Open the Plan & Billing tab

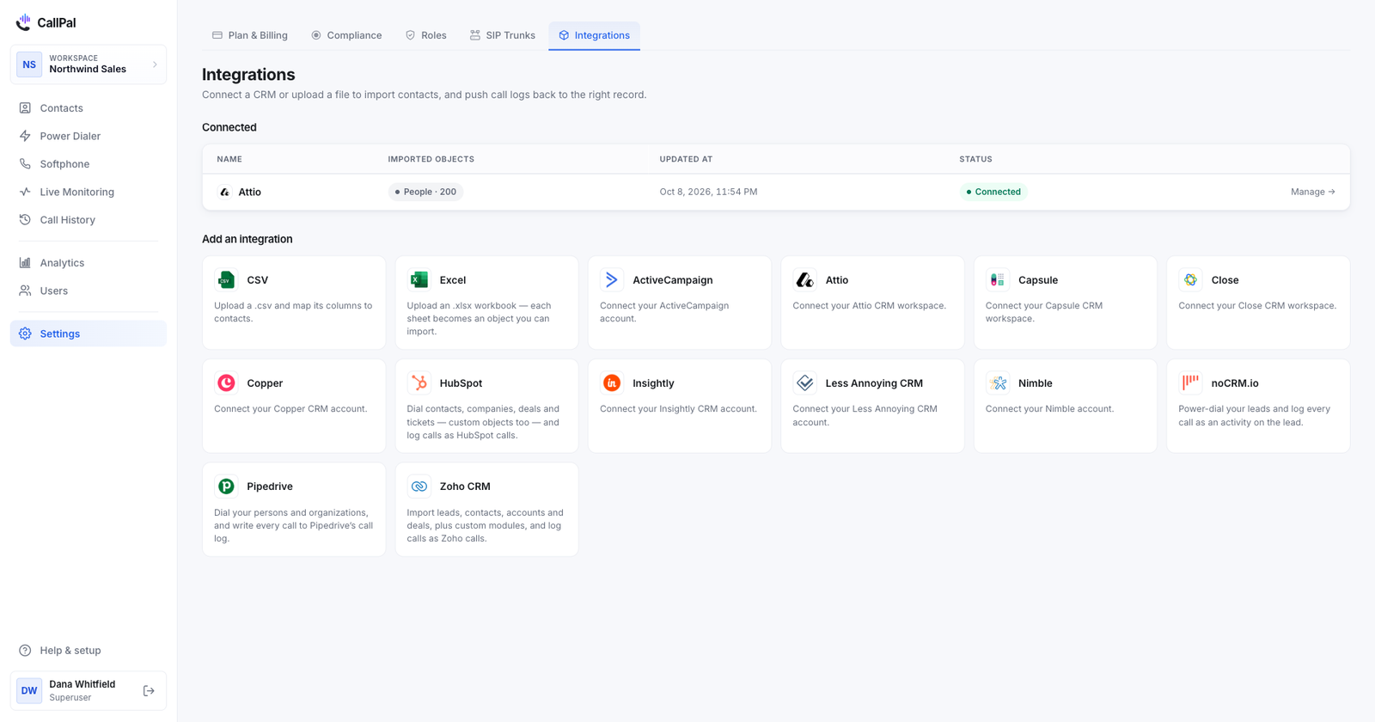coord(250,35)
